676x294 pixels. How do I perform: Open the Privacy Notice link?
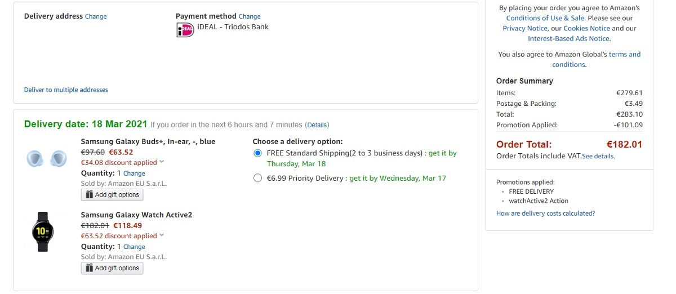[525, 28]
